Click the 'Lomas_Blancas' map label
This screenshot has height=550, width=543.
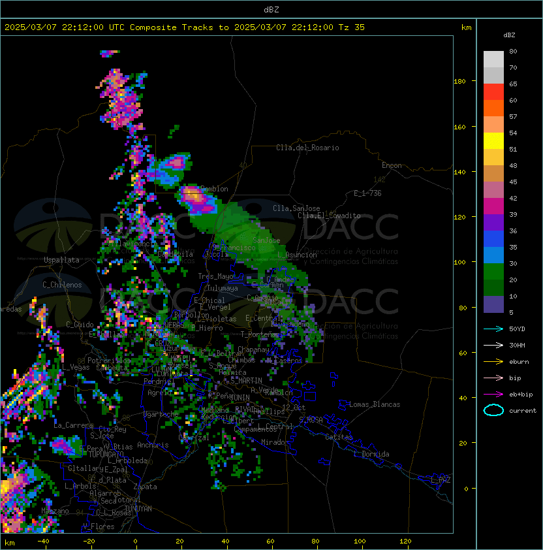375,404
